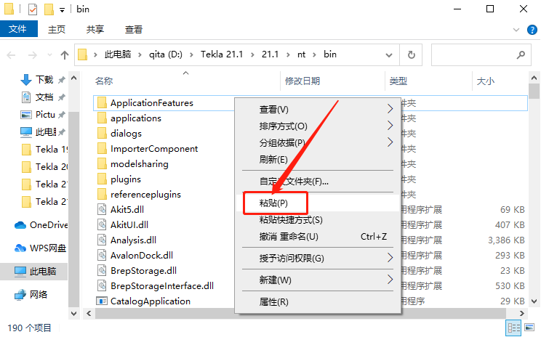541x337 pixels.
Task: Switch to large icons view layout
Action: [529, 328]
